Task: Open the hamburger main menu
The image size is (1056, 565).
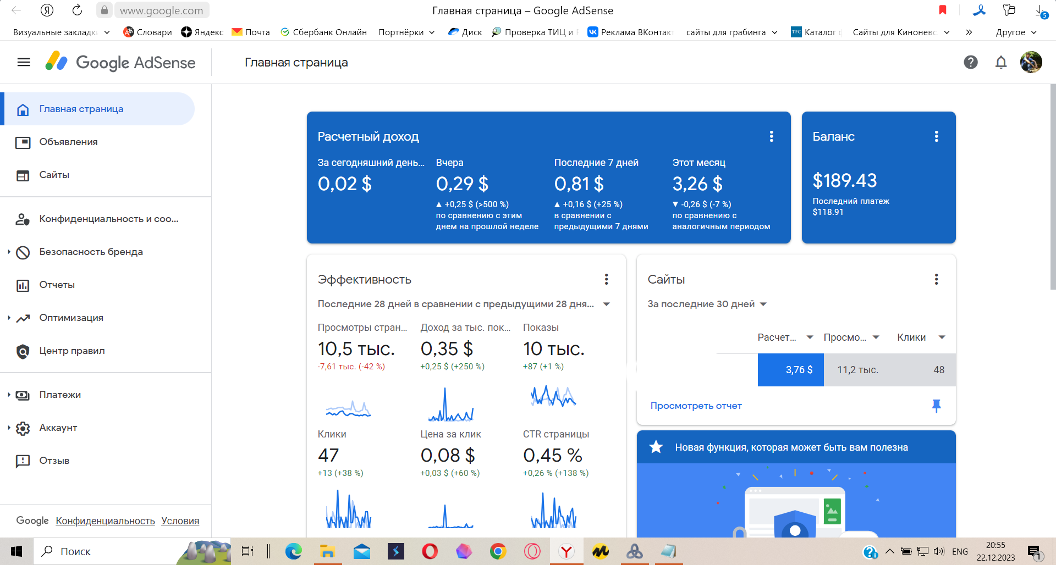Action: click(24, 63)
